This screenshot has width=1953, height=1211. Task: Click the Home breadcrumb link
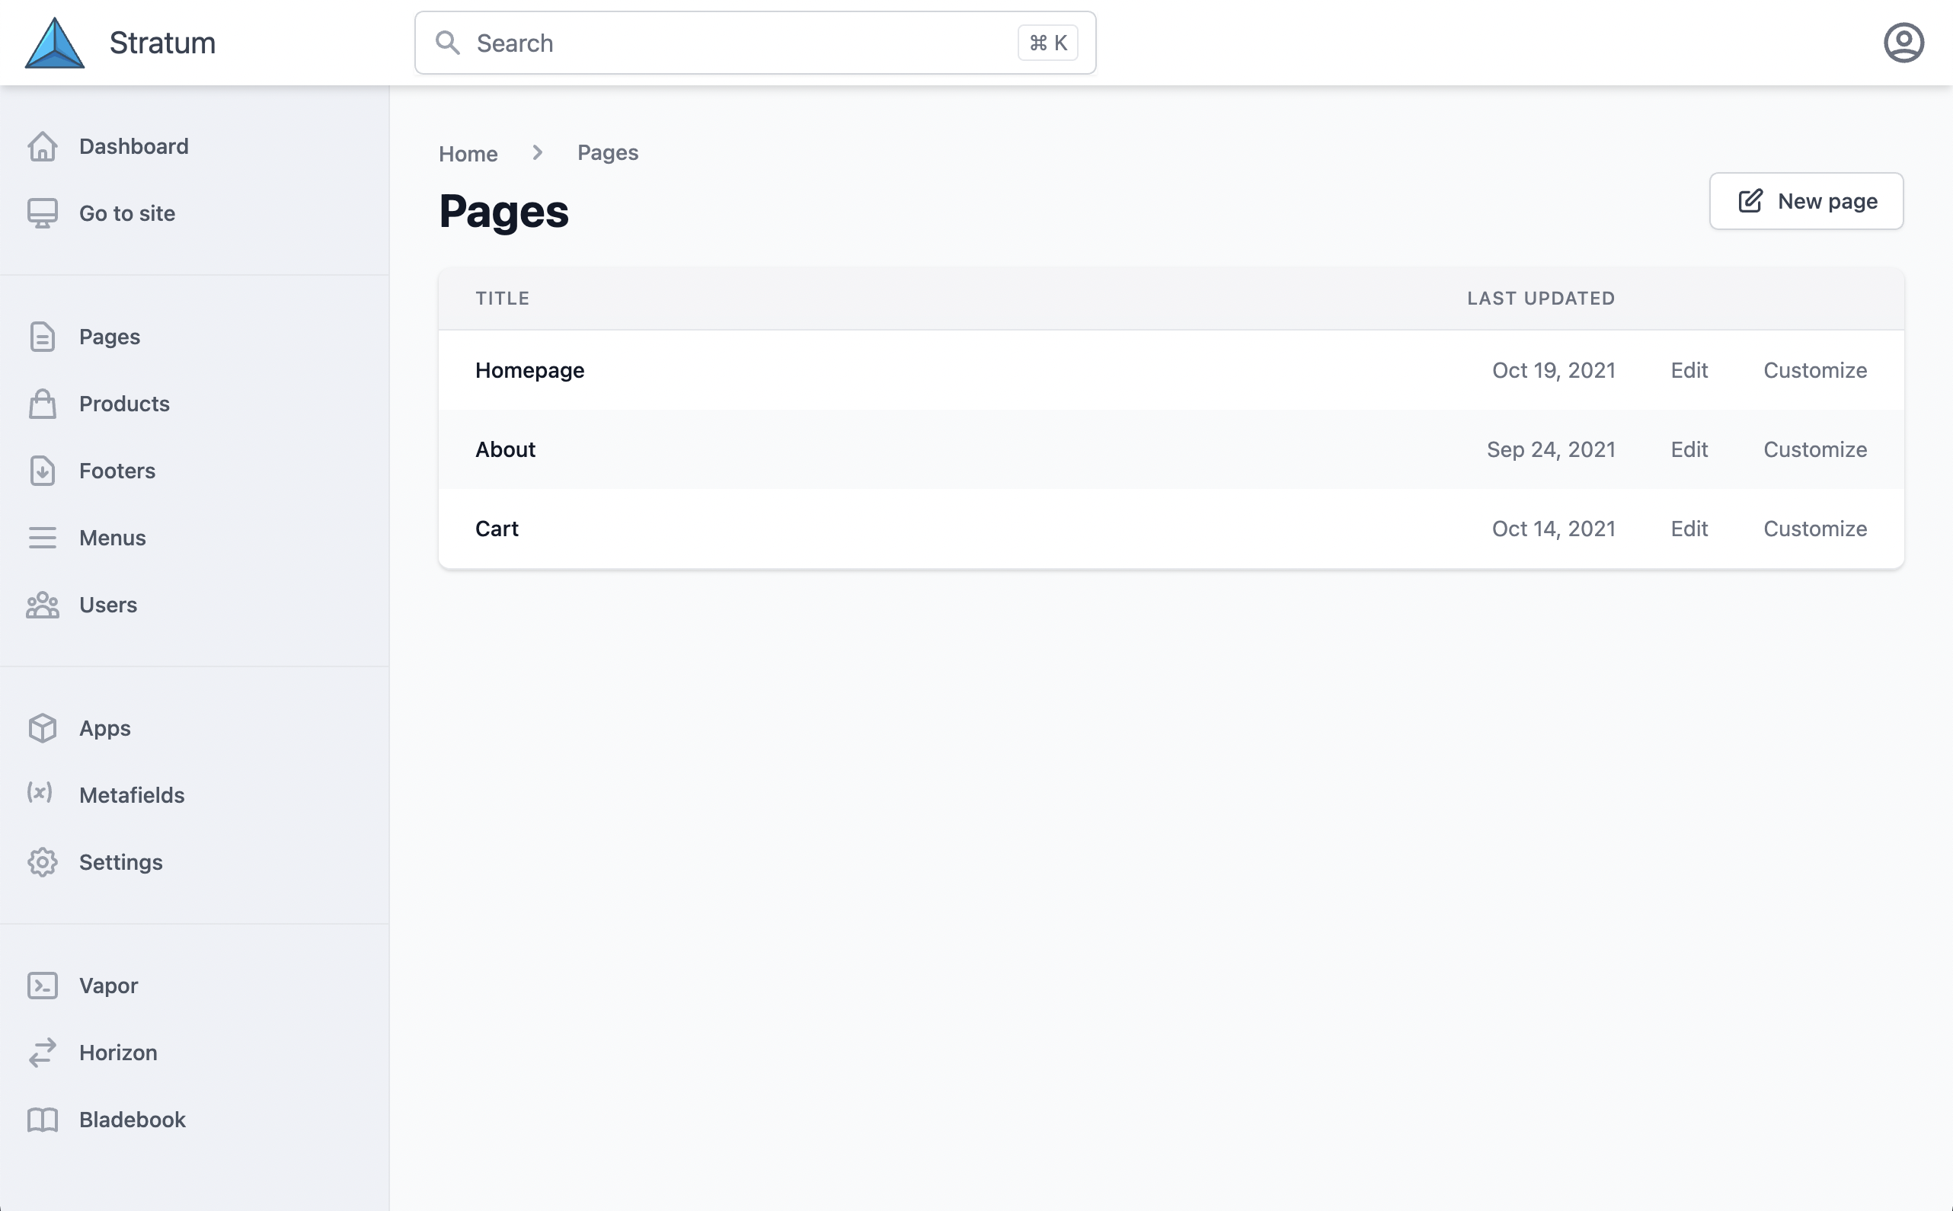468,152
